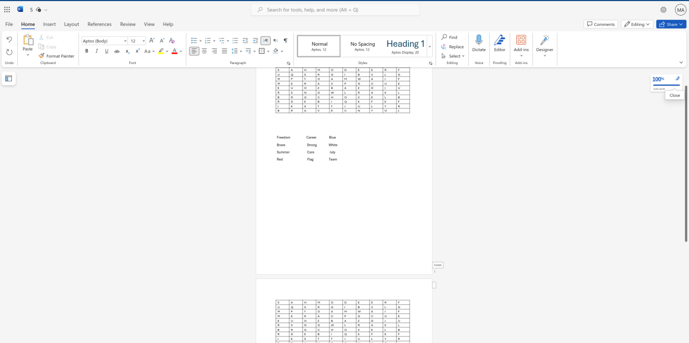
Task: Switch to the Review tab
Action: [128, 24]
